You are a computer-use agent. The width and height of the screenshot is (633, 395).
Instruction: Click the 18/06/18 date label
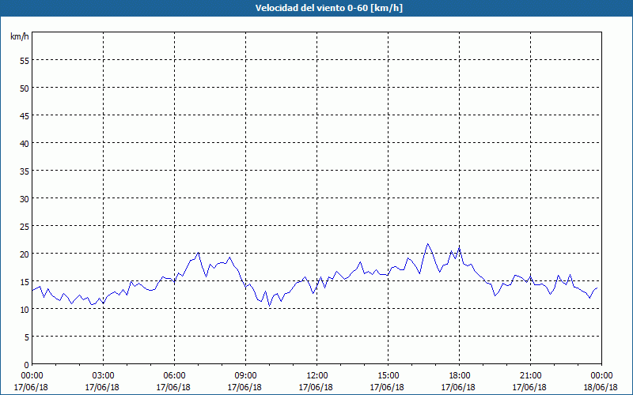click(x=601, y=387)
